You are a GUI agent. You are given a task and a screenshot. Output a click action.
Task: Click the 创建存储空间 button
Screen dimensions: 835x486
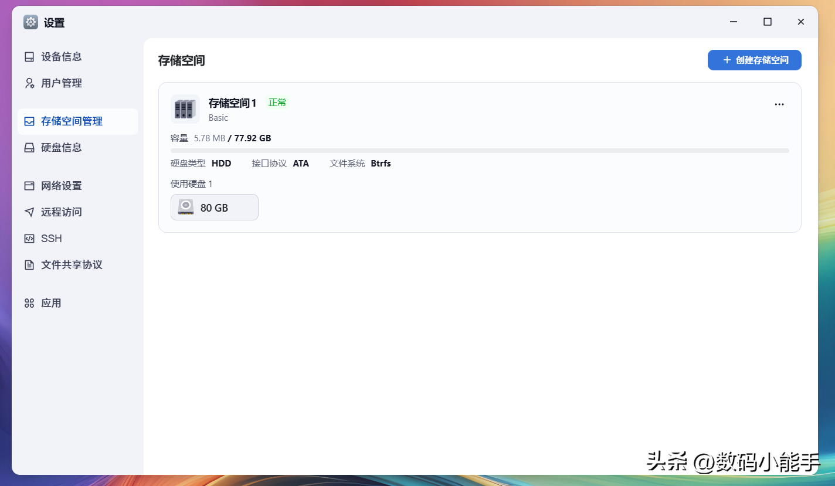click(755, 60)
